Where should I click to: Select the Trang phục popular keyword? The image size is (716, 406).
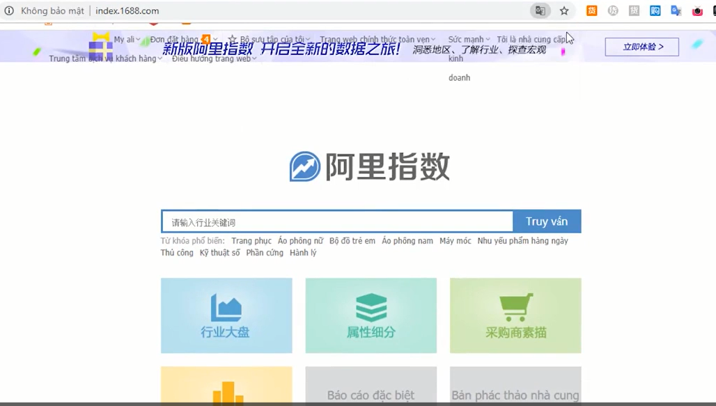click(x=251, y=241)
